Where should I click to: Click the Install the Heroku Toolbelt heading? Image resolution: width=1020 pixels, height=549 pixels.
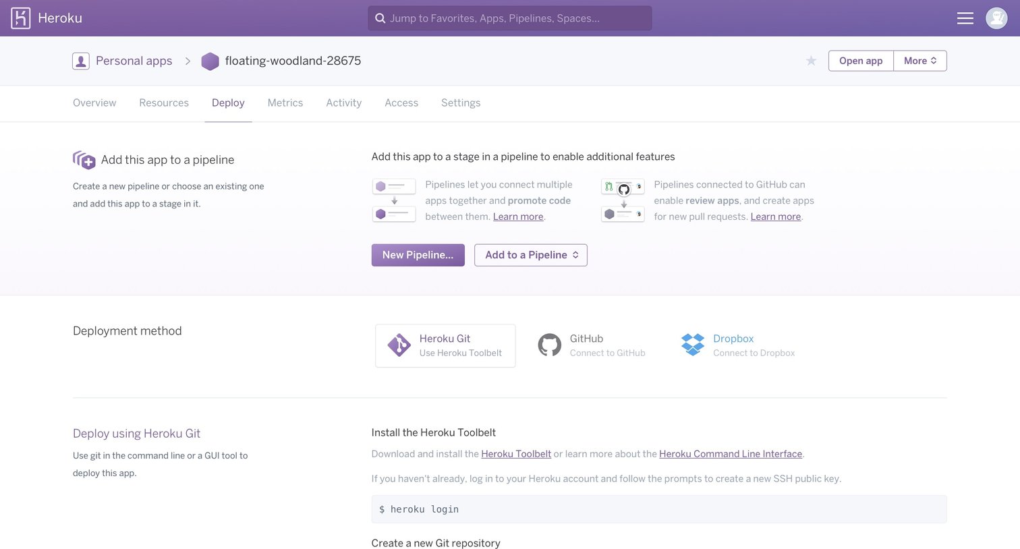click(x=434, y=432)
